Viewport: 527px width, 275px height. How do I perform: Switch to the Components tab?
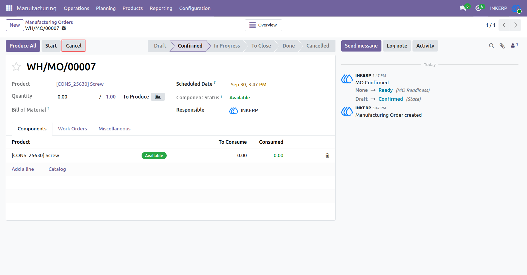(32, 129)
